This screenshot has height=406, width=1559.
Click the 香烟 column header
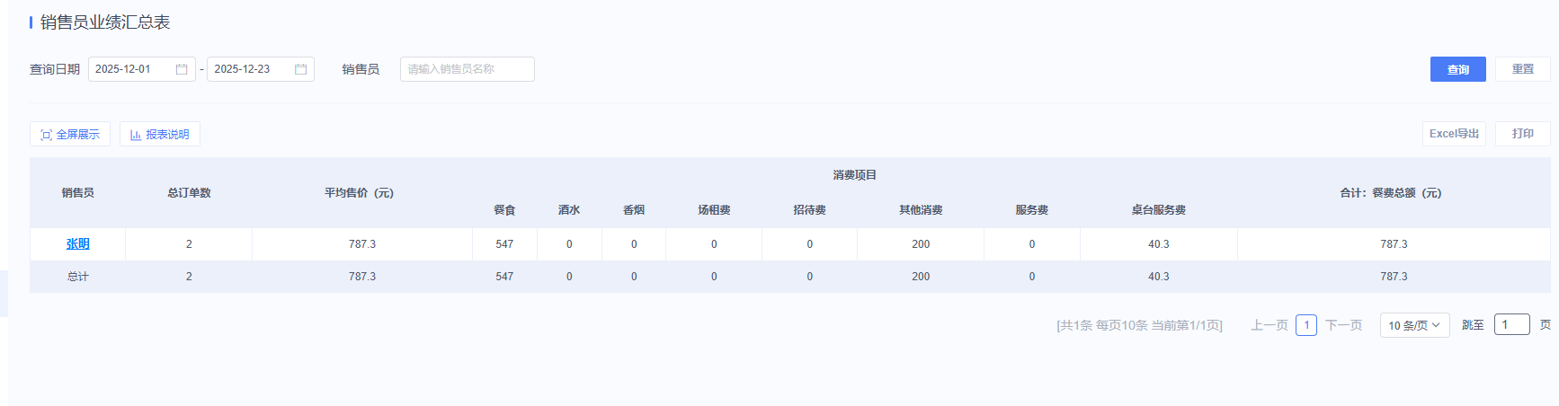point(634,210)
